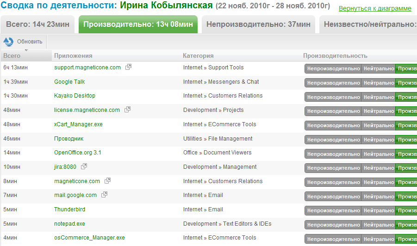This screenshot has width=417, height=246.
Task: Mark xCart_Manager.exe as Непроизводительно
Action: pyautogui.click(x=333, y=125)
